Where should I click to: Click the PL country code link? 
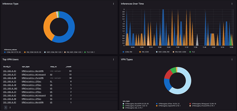pyautogui.click(x=51, y=82)
